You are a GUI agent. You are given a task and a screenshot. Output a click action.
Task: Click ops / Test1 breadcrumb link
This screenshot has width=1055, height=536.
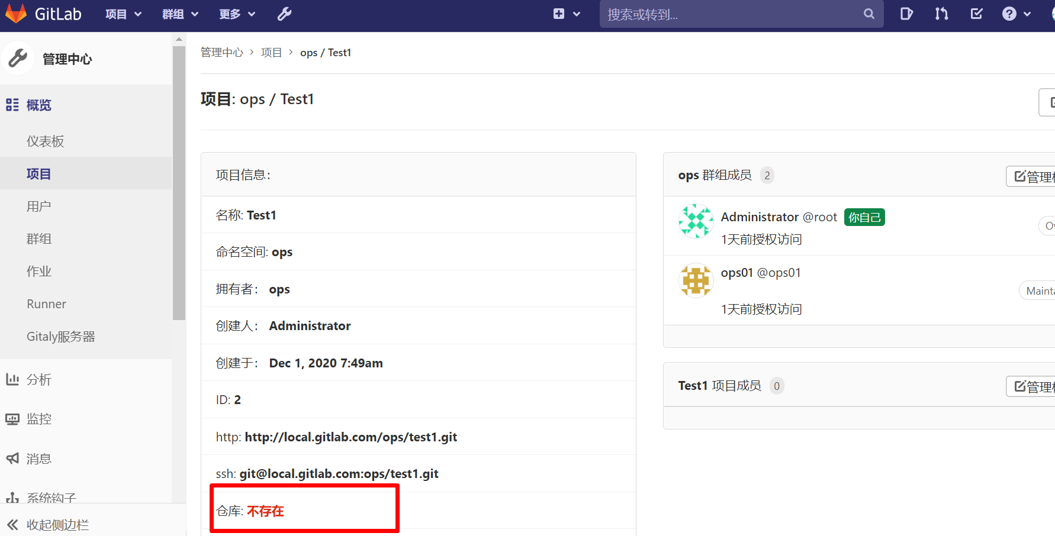(326, 52)
